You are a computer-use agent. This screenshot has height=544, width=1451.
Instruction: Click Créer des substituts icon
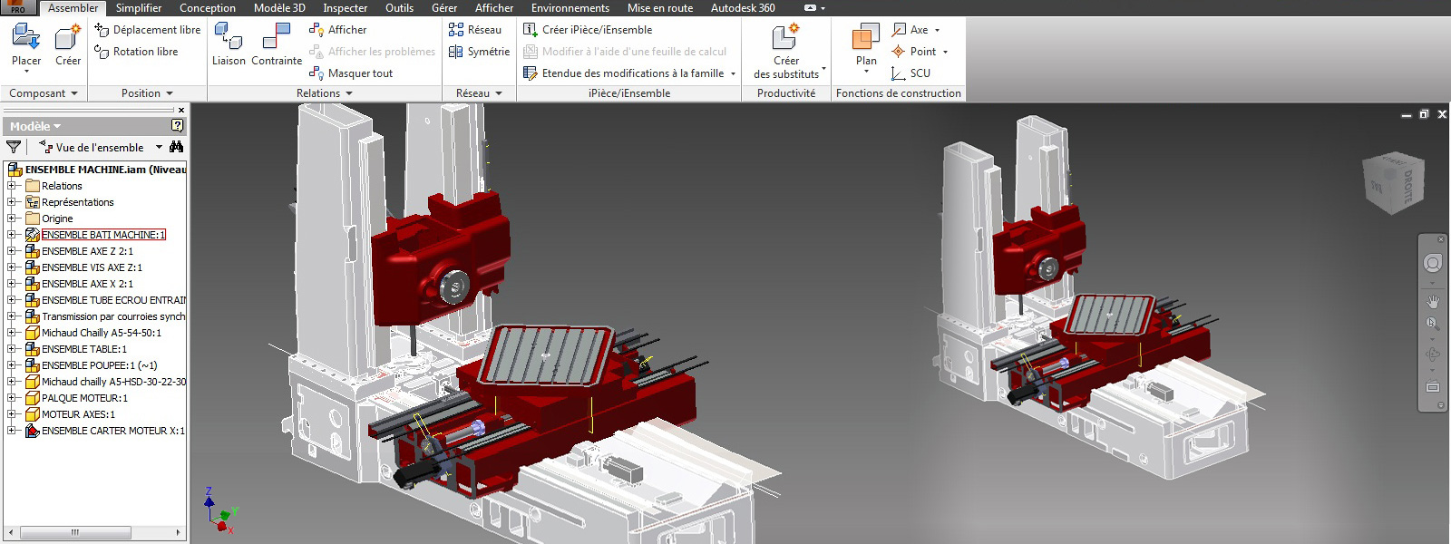tap(785, 37)
